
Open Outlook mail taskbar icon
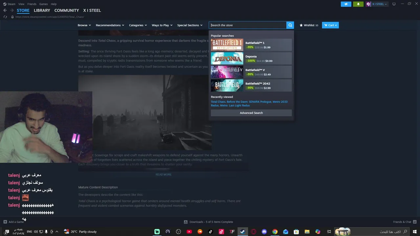pos(285,232)
